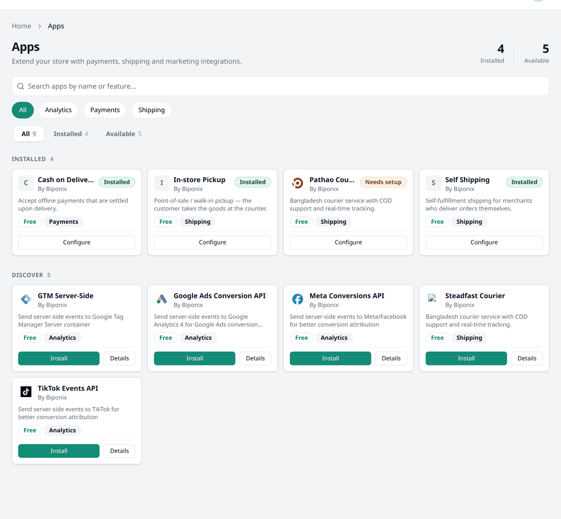This screenshot has height=519, width=561.
Task: Click the INSTALLED 4 section heading
Action: tap(32, 159)
